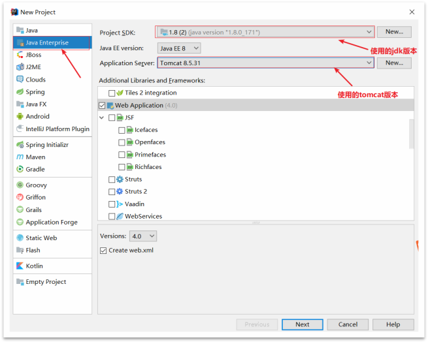Tick the WebServices checkbox

pos(112,217)
